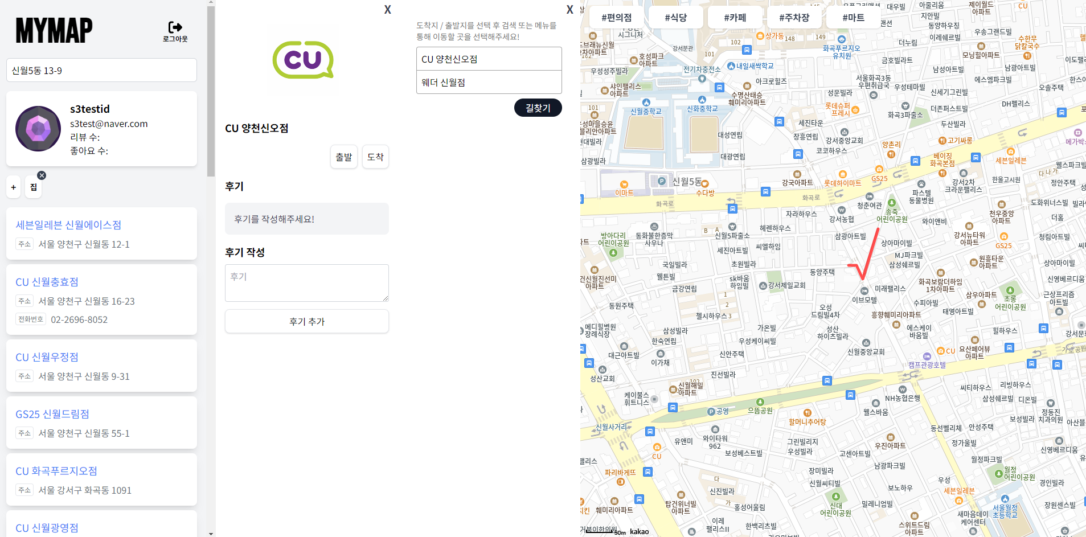Click the CU store logo image
The width and height of the screenshot is (1086, 537).
(303, 60)
